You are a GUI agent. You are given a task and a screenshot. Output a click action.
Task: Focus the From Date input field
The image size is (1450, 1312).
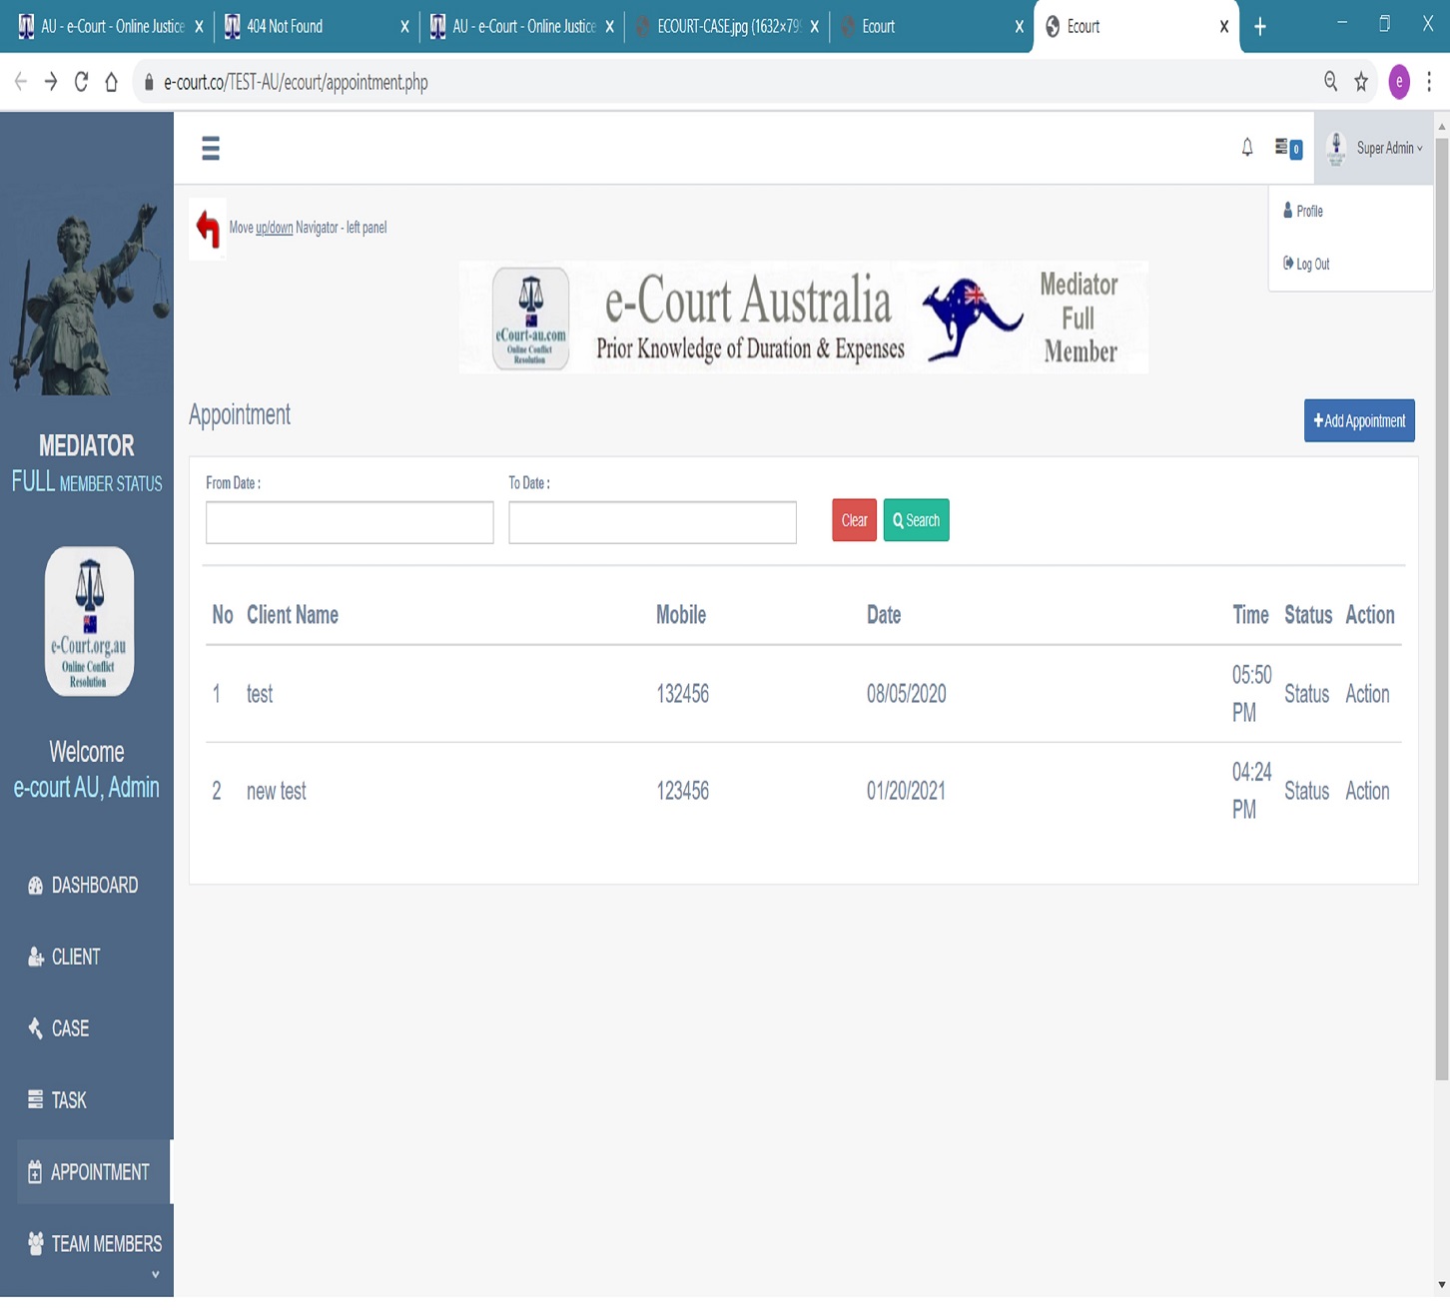350,523
